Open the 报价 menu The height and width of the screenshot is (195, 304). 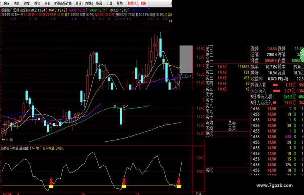pos(37,3)
